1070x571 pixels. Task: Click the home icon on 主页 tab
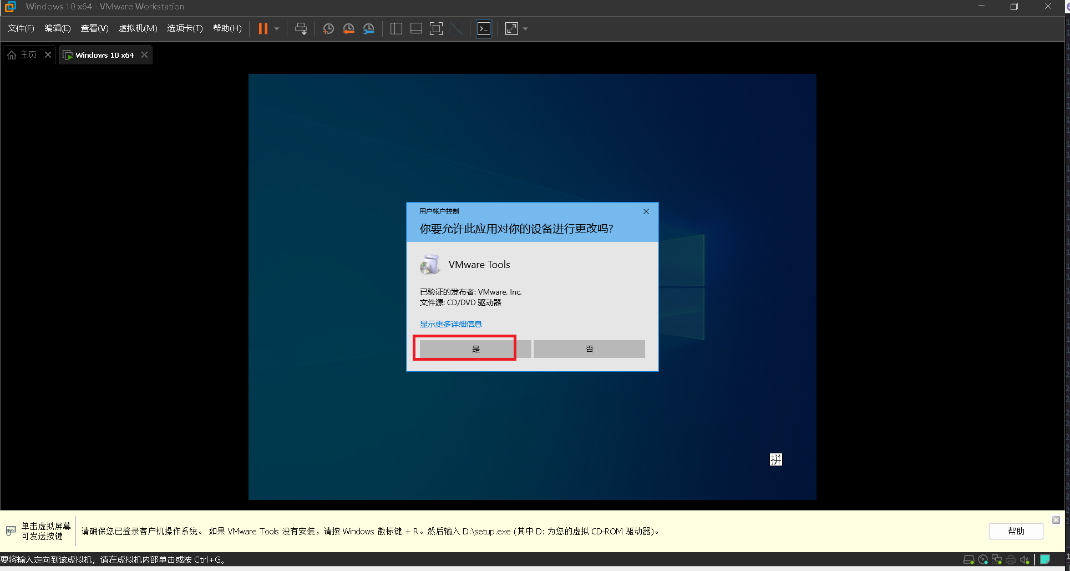(x=12, y=55)
